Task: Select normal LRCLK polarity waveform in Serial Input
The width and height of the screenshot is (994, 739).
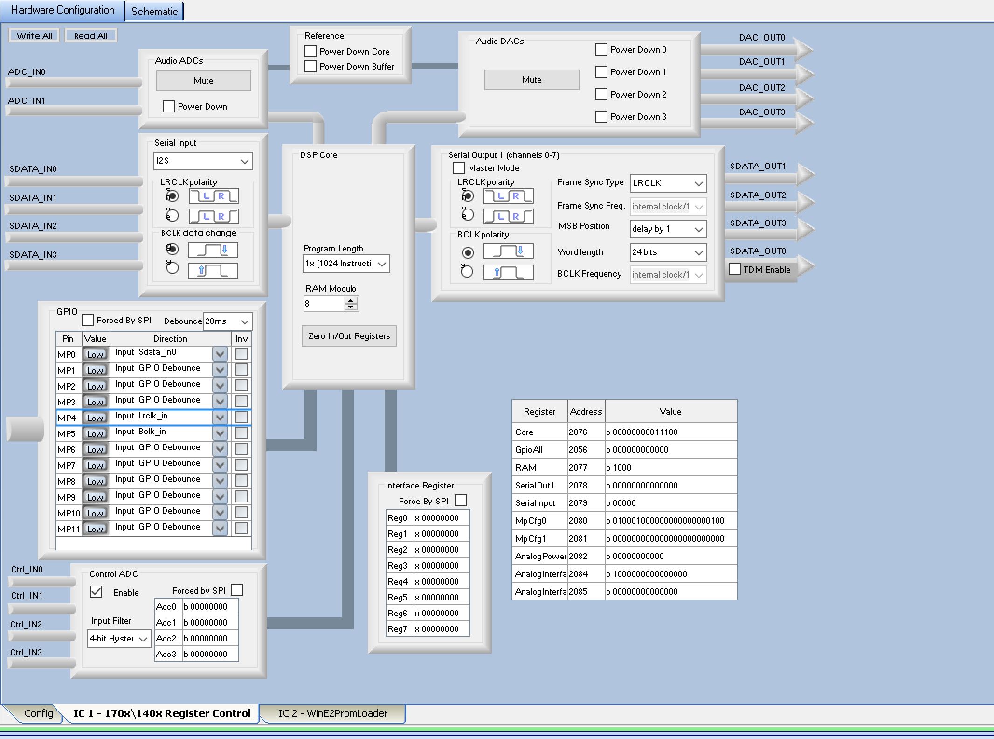Action: point(214,196)
